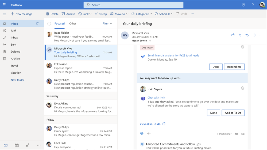Open Cecil Folk's Hey everyone email
The width and height of the screenshot is (267, 150).
(x=81, y=145)
